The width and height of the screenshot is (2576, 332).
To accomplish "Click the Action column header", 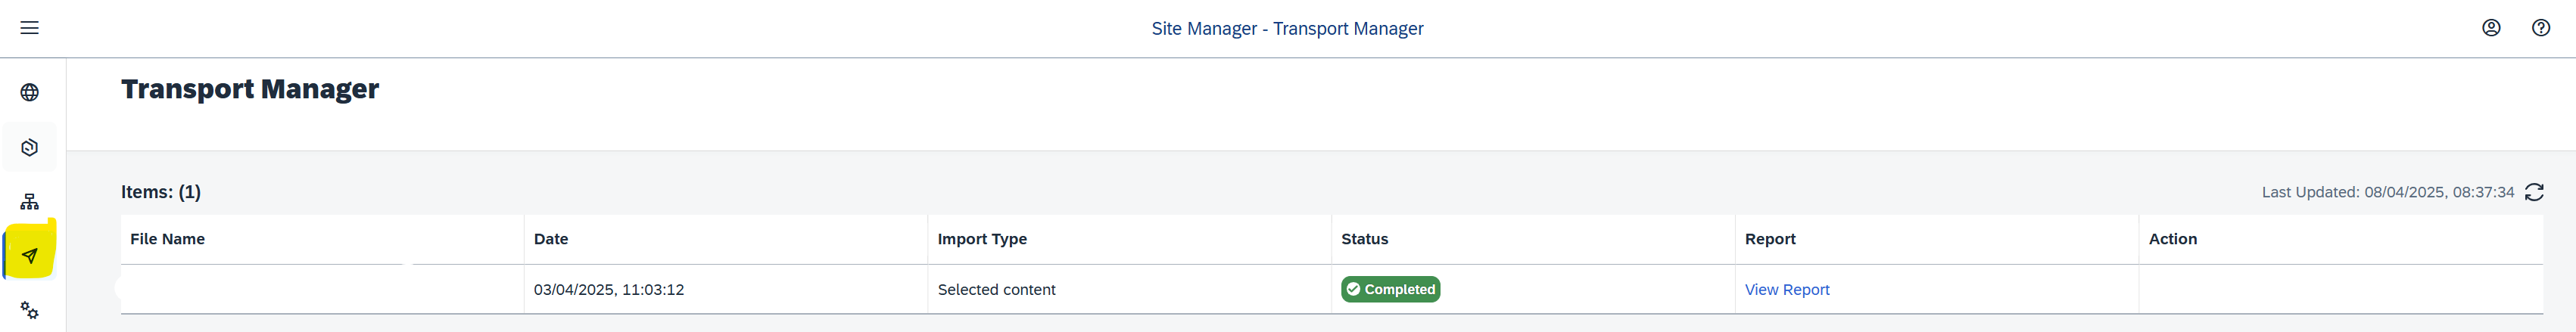I will coord(2173,239).
